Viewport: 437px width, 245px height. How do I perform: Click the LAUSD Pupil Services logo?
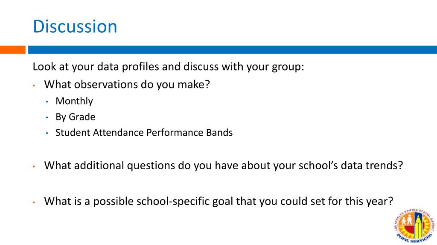414,226
